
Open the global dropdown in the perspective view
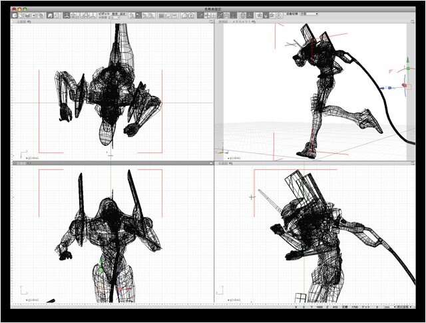coord(234,158)
